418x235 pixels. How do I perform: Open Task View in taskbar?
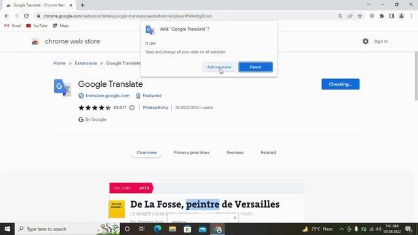(142, 229)
